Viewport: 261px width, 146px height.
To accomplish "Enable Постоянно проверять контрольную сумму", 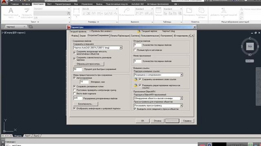I will coord(74,90).
